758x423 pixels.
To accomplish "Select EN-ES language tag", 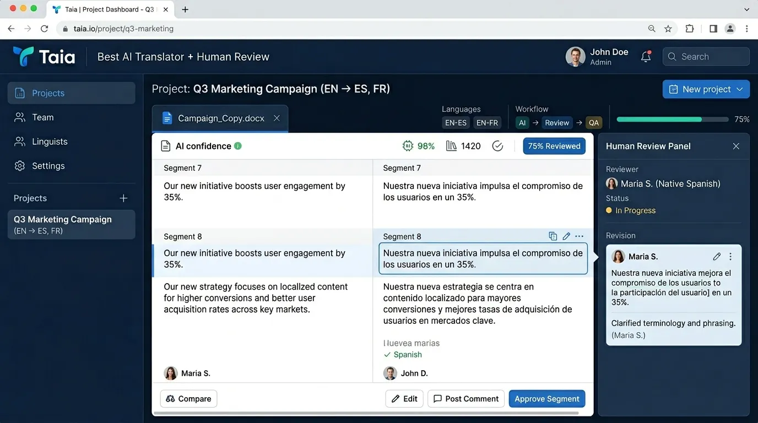I will pos(456,123).
